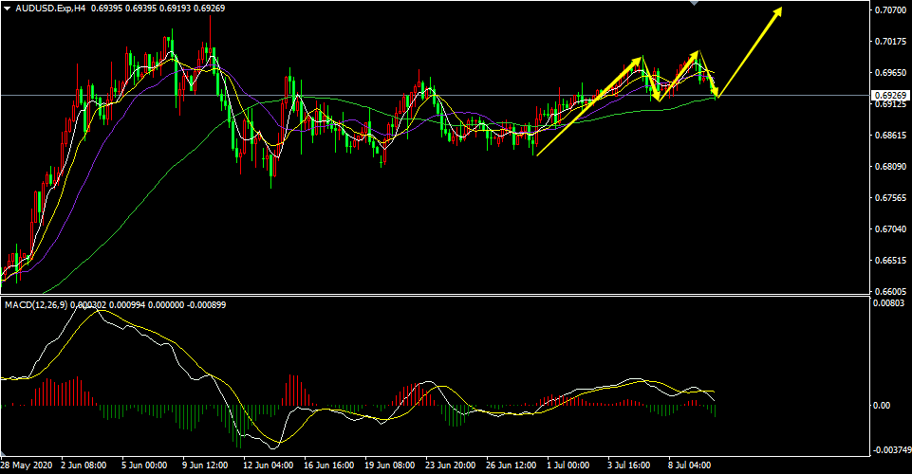
Task: Open the dropdown triangle beside AUDUSD.Exp,H4
Action: [7, 9]
